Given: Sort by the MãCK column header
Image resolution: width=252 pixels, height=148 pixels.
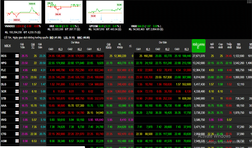Looking at the screenshot, I should coord(8,46).
